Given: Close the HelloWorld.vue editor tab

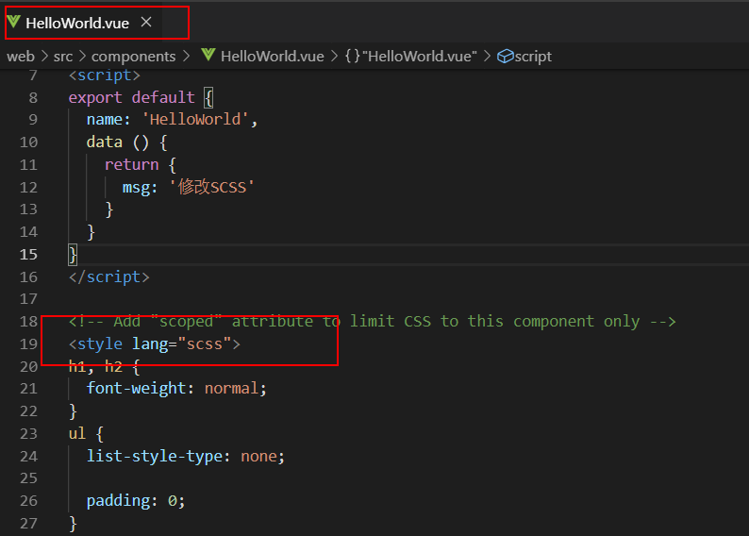Looking at the screenshot, I should point(146,22).
